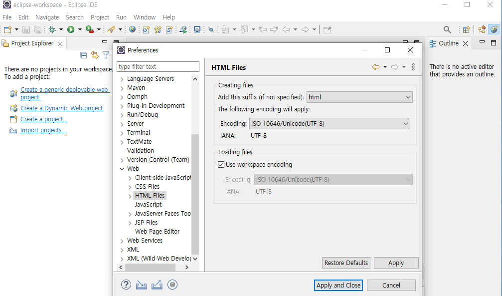
Task: Open the file suffix html dropdown
Action: (x=359, y=97)
